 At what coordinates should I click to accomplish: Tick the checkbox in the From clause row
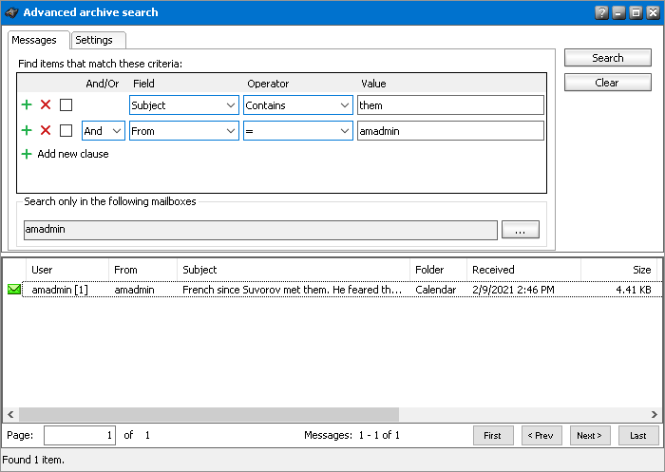pyautogui.click(x=66, y=131)
